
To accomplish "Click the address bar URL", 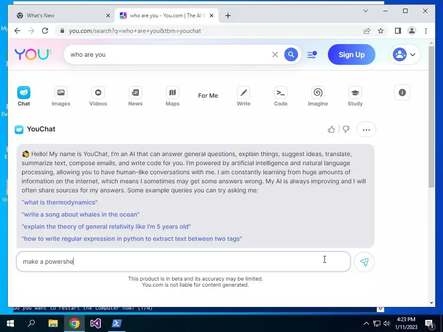I will [x=135, y=31].
